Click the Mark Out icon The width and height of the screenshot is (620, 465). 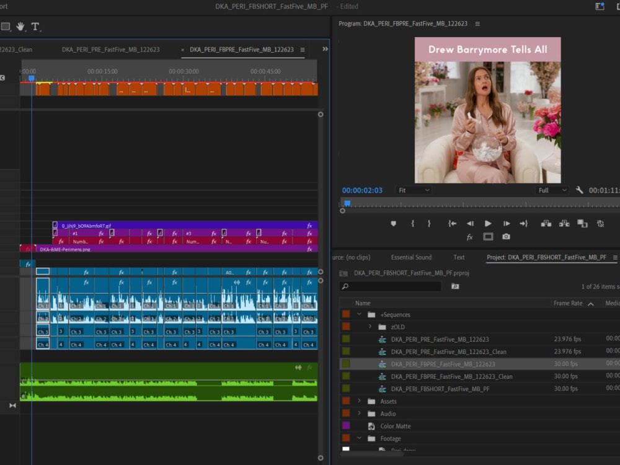point(428,223)
